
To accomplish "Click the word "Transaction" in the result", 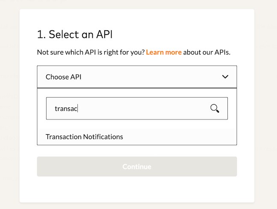I will coord(63,137).
